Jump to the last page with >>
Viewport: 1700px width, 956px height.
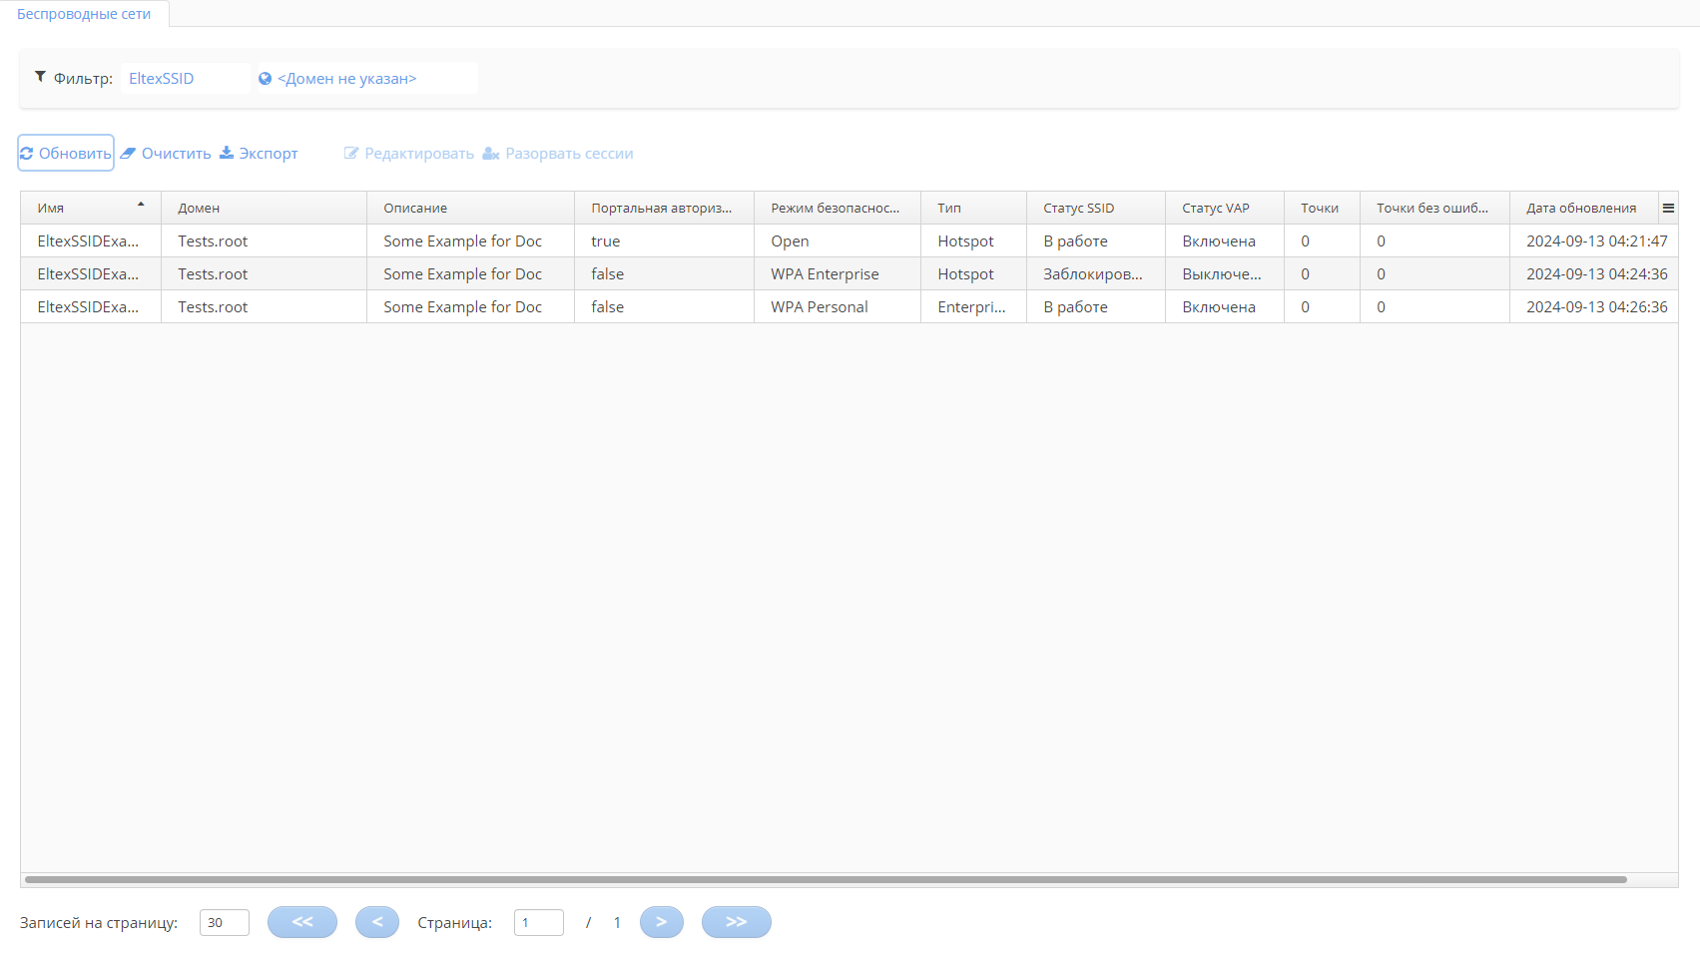coord(736,922)
